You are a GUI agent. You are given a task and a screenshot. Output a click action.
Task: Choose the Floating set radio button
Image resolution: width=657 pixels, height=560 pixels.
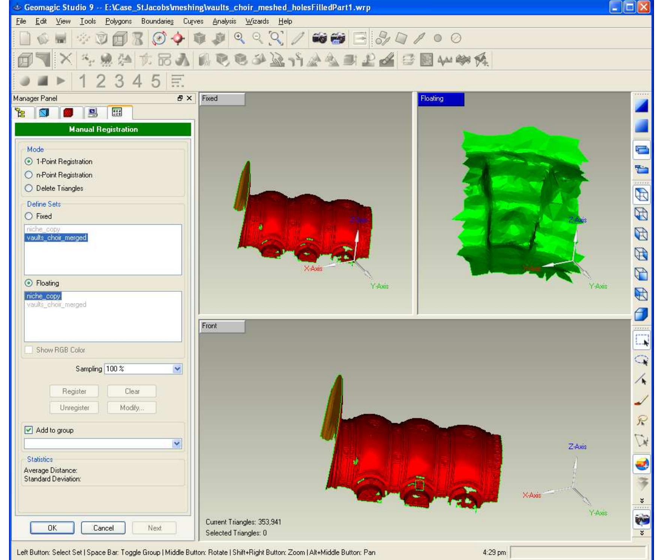[x=28, y=283]
